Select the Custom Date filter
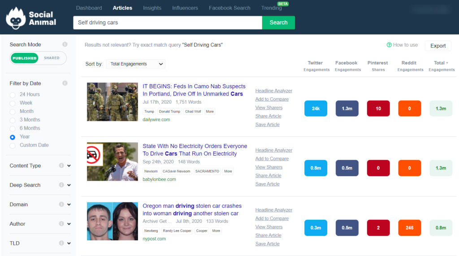 [13, 146]
